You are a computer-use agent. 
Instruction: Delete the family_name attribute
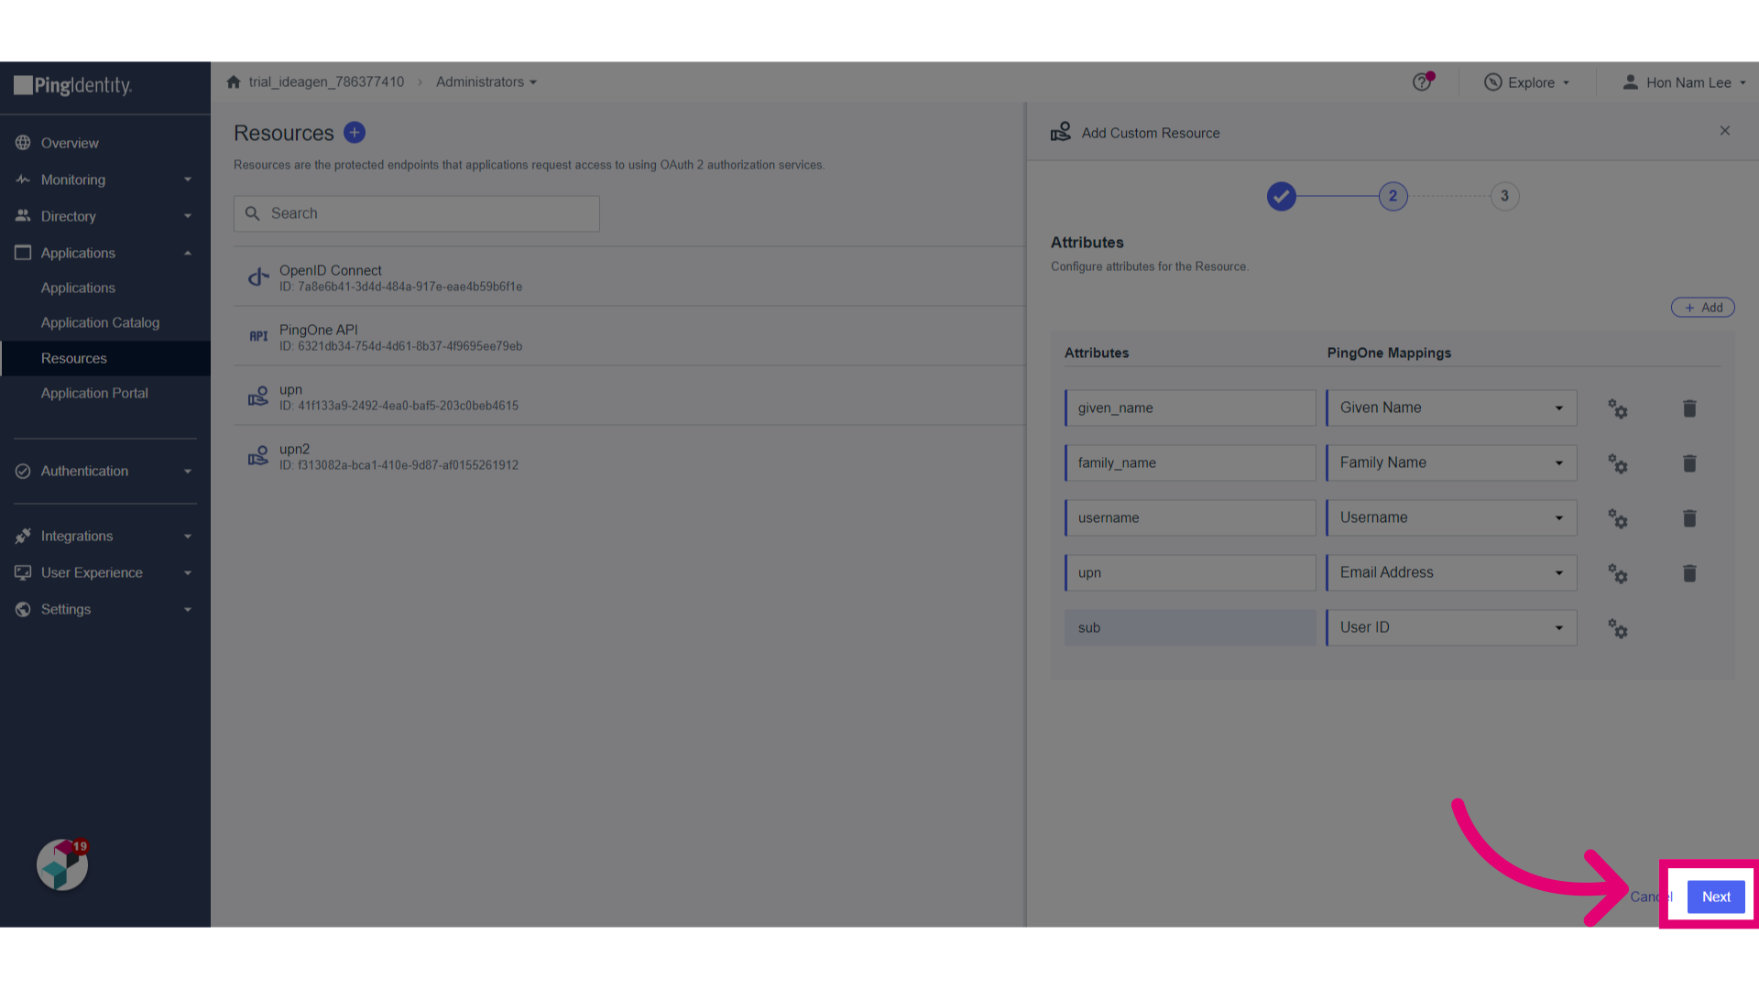tap(1689, 463)
